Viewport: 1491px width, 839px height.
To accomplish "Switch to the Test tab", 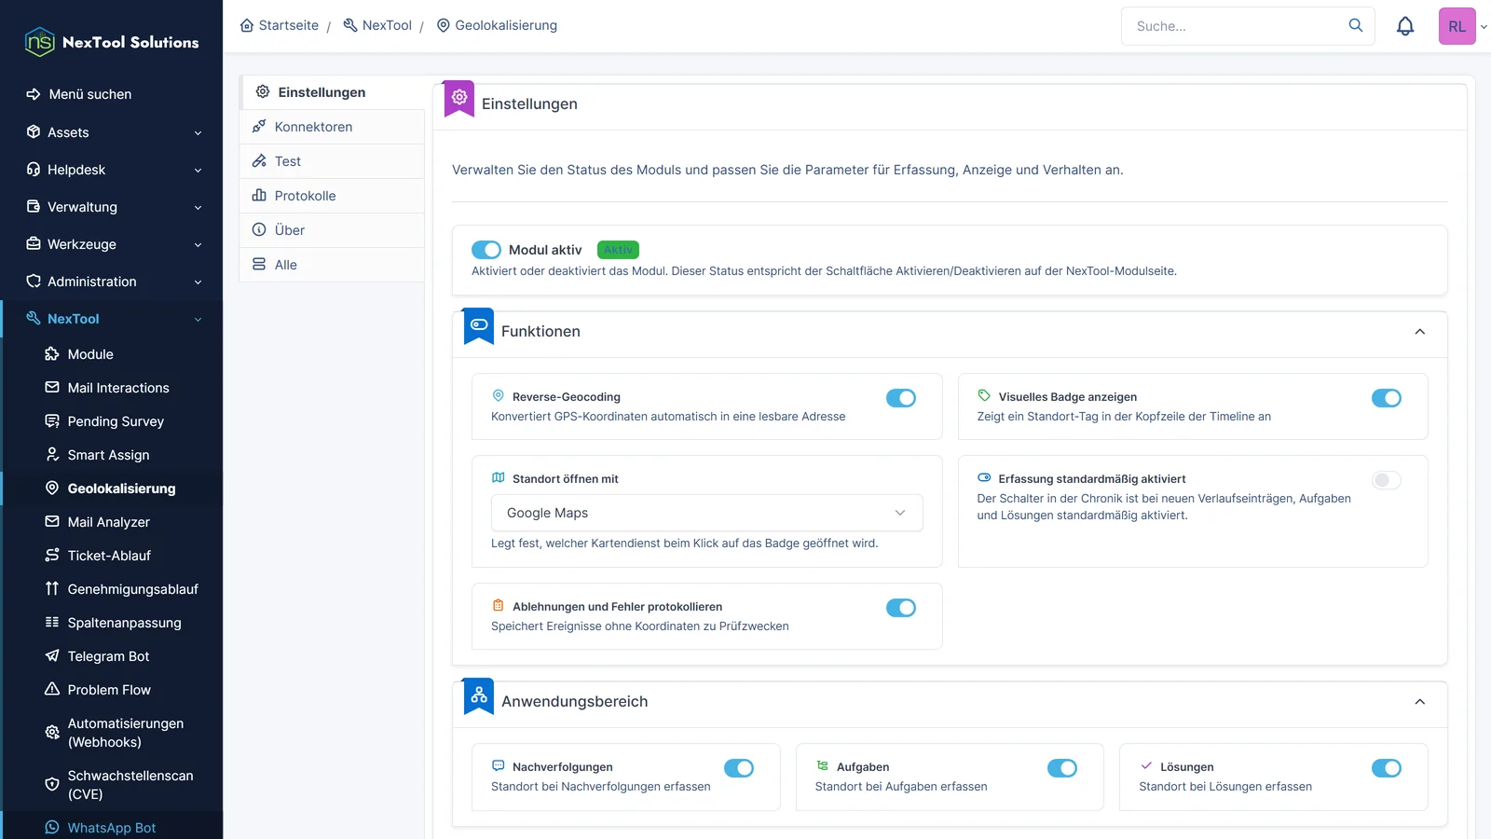I will pyautogui.click(x=333, y=161).
